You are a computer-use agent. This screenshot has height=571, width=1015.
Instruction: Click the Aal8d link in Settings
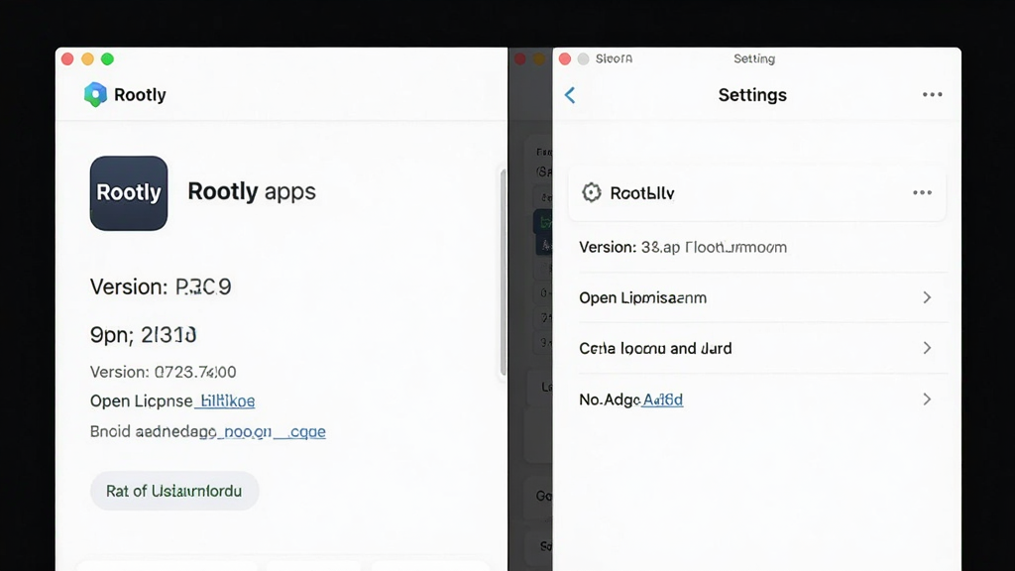[663, 400]
